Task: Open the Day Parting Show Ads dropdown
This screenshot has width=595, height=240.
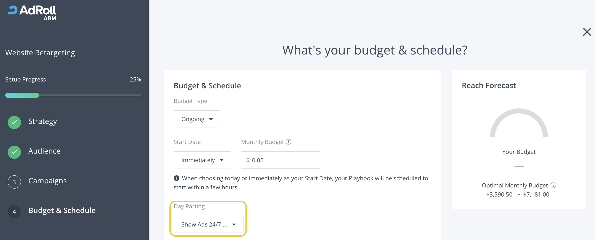Action: [x=208, y=224]
